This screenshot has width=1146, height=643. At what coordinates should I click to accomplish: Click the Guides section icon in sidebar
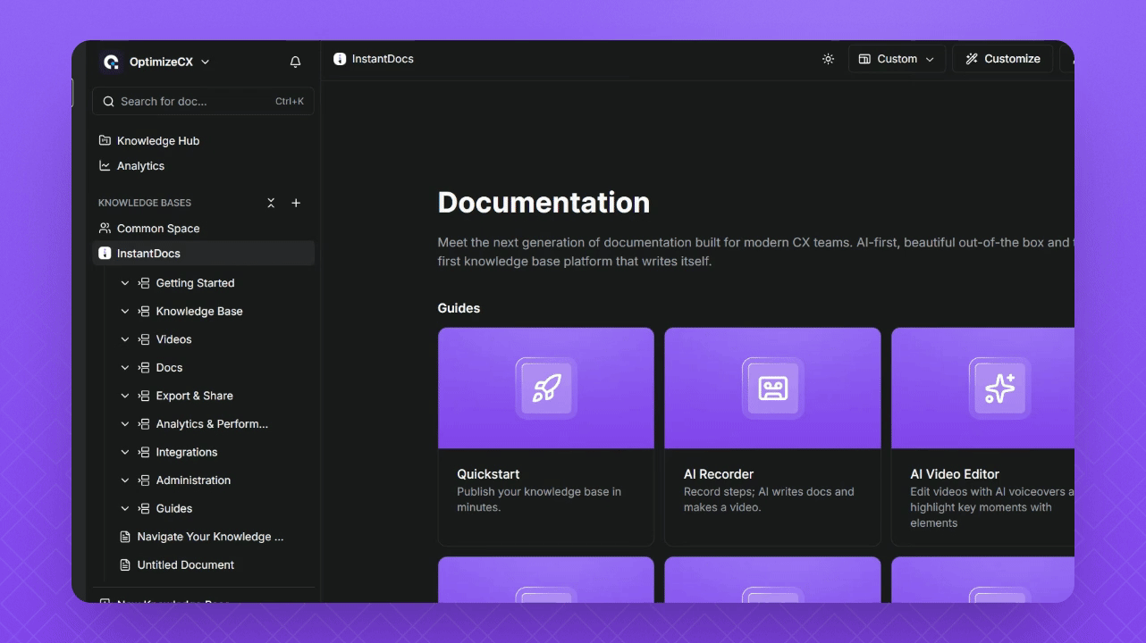[x=144, y=508]
